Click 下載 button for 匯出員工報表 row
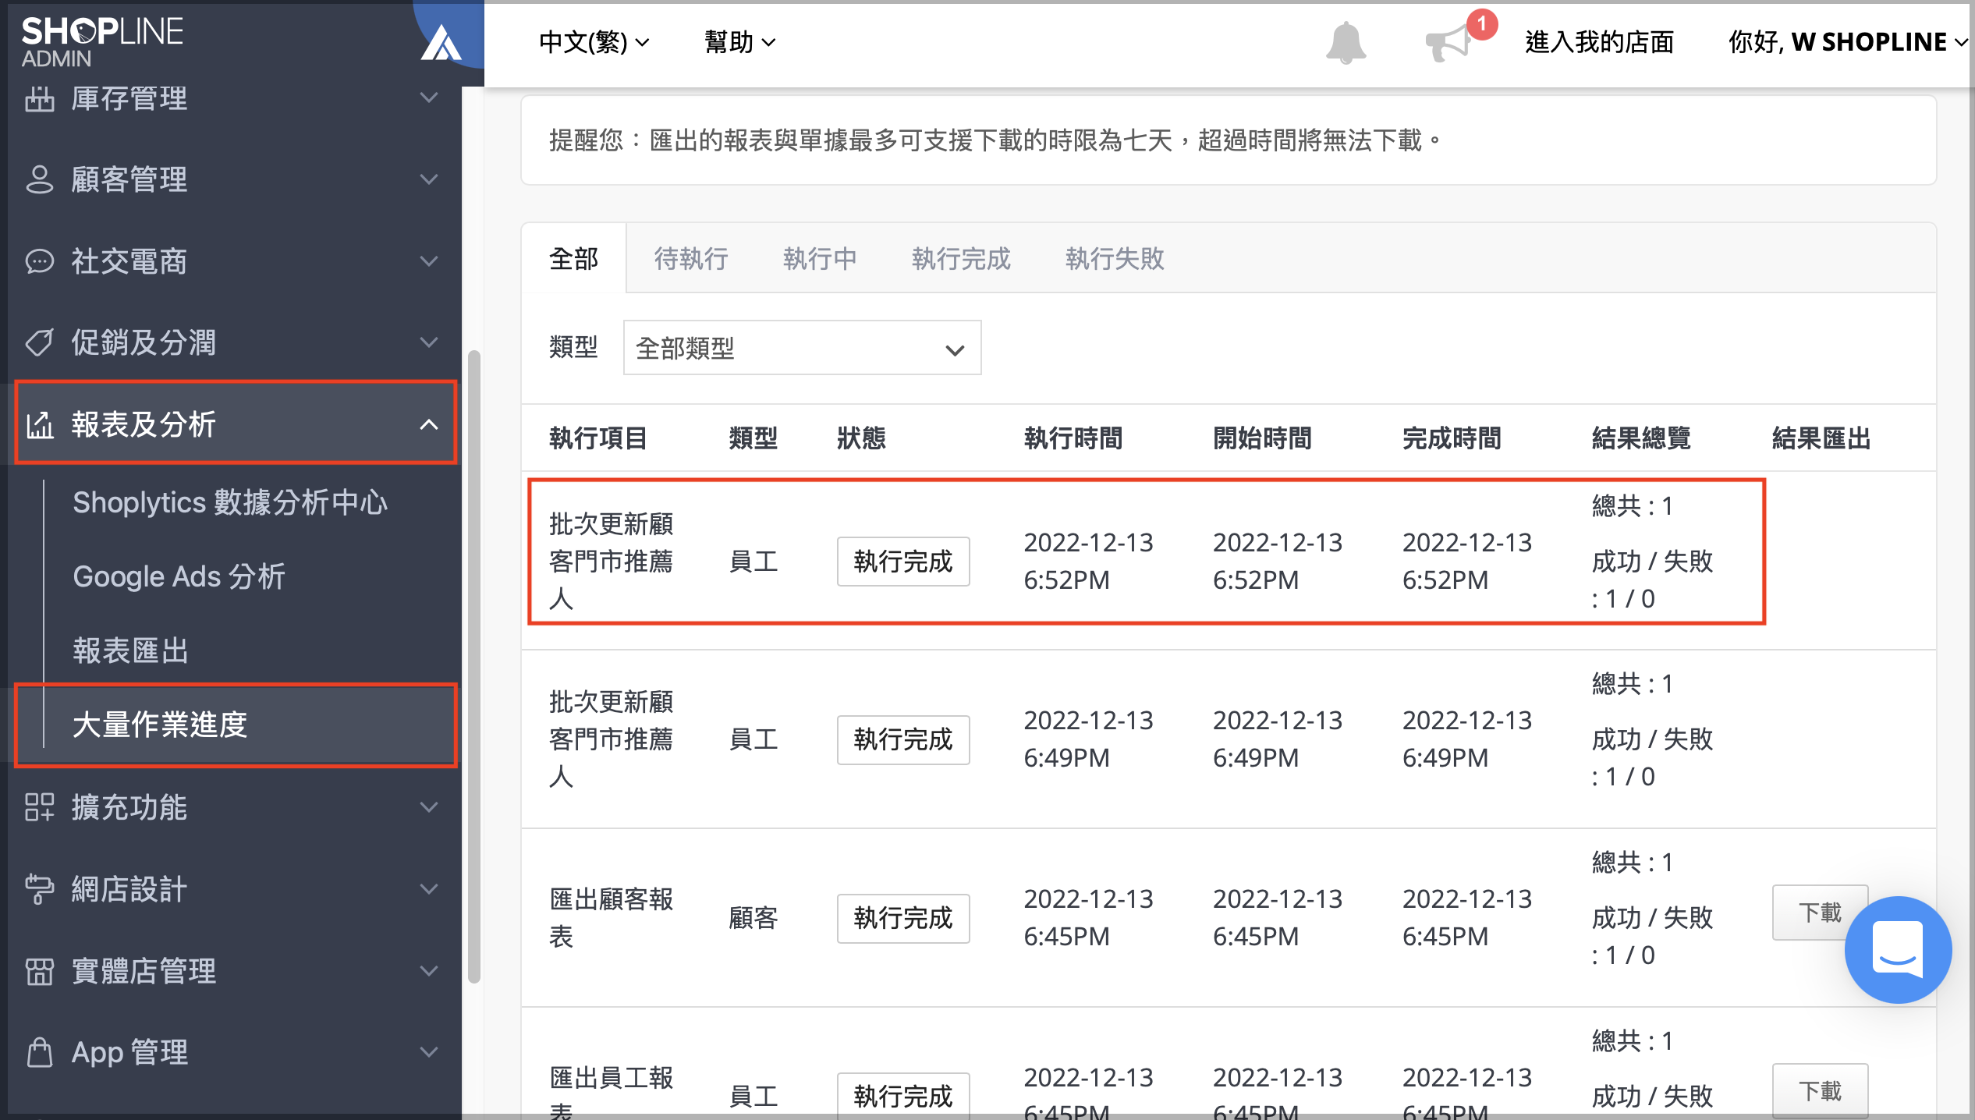1975x1120 pixels. click(x=1820, y=1090)
